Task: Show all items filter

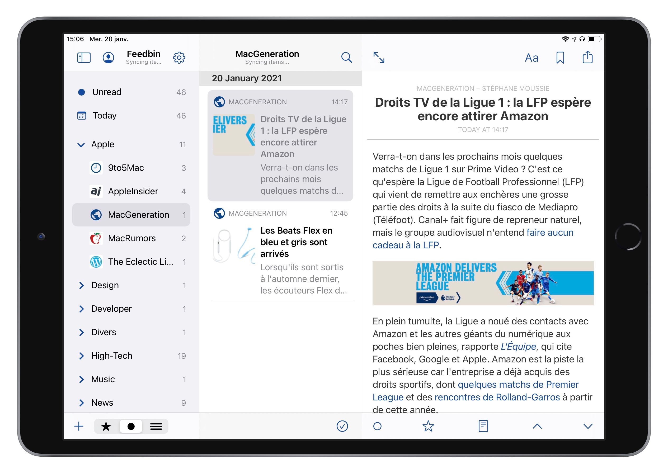Action: pos(156,426)
